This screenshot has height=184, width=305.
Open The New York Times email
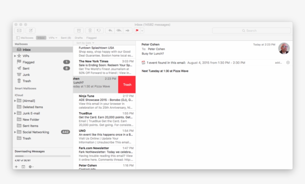point(105,67)
